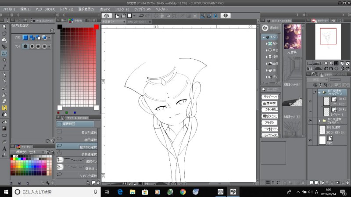Open anti-aliasing dropdown arrow

(x=49, y=47)
